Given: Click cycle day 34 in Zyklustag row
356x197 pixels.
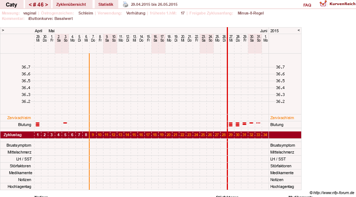Looking at the screenshot, I should (265, 135).
